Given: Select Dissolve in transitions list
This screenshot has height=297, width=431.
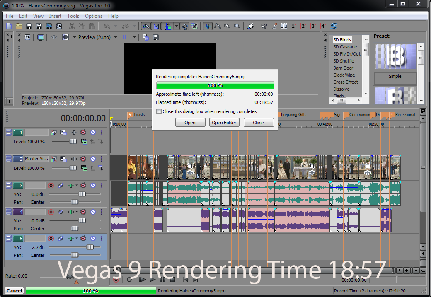Looking at the screenshot, I should point(341,89).
